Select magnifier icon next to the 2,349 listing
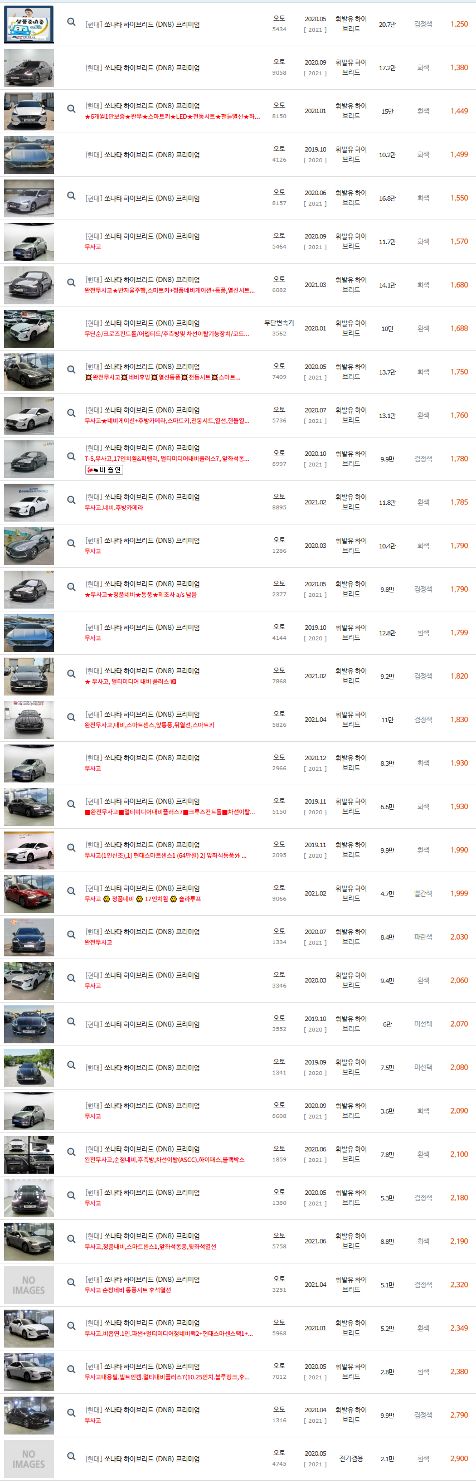This screenshot has width=476, height=1483. [x=71, y=1326]
